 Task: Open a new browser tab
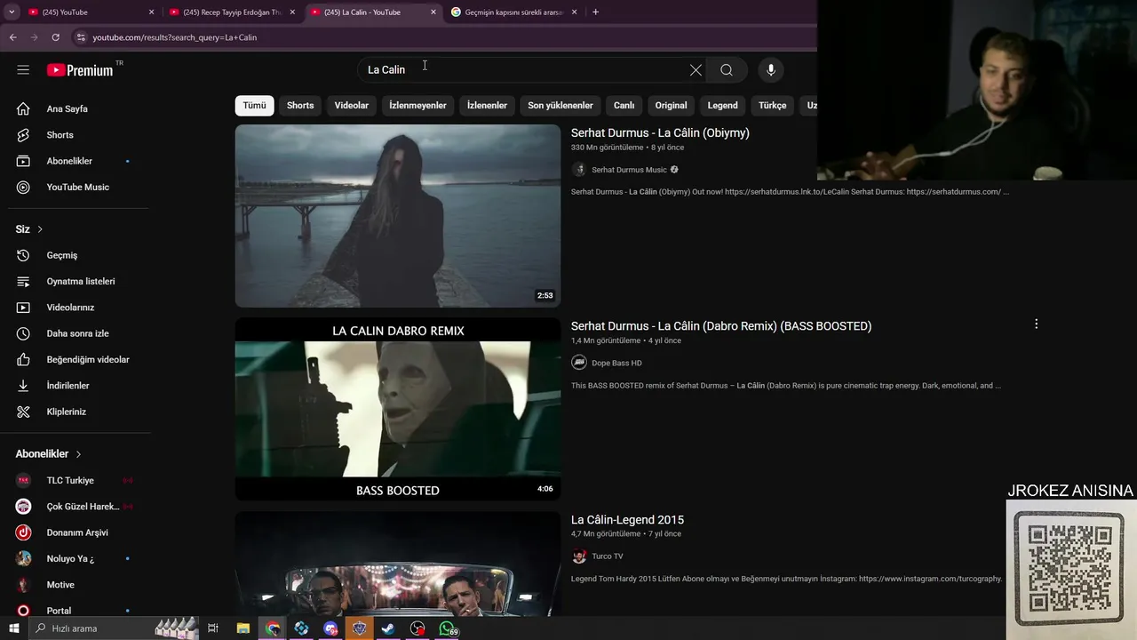tap(595, 12)
